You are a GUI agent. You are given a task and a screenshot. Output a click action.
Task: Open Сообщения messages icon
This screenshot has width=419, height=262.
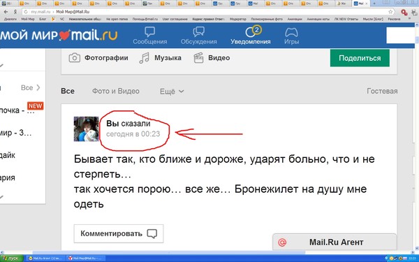pos(149,32)
